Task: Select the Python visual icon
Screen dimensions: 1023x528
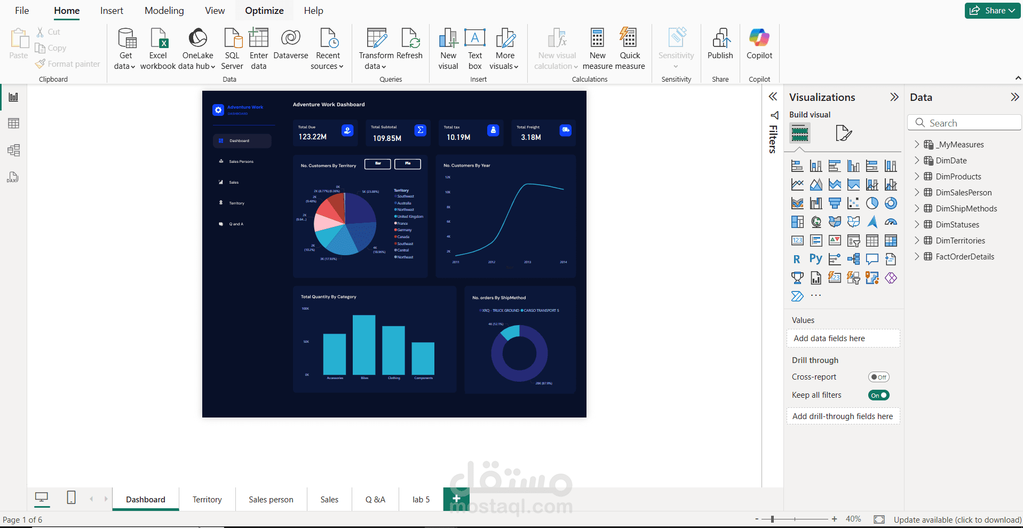Action: [816, 259]
